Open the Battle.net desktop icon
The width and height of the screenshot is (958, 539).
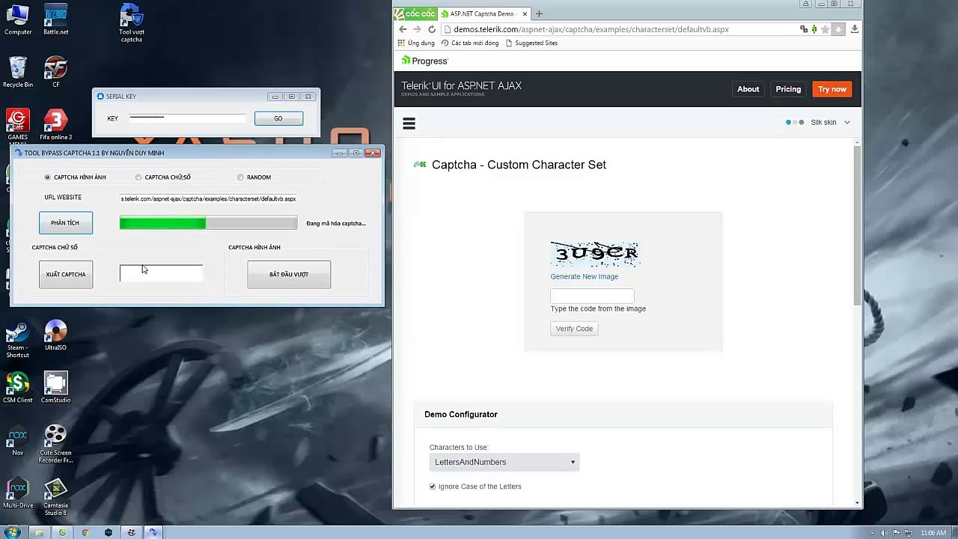pyautogui.click(x=55, y=19)
